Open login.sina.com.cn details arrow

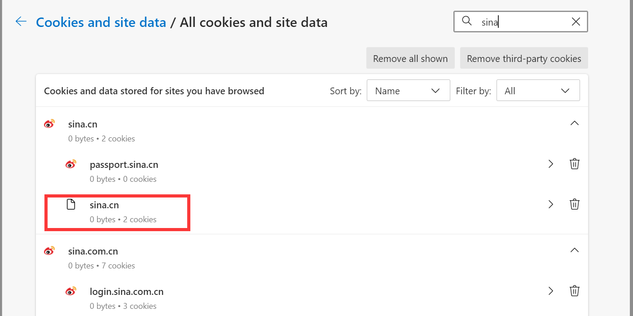[551, 291]
